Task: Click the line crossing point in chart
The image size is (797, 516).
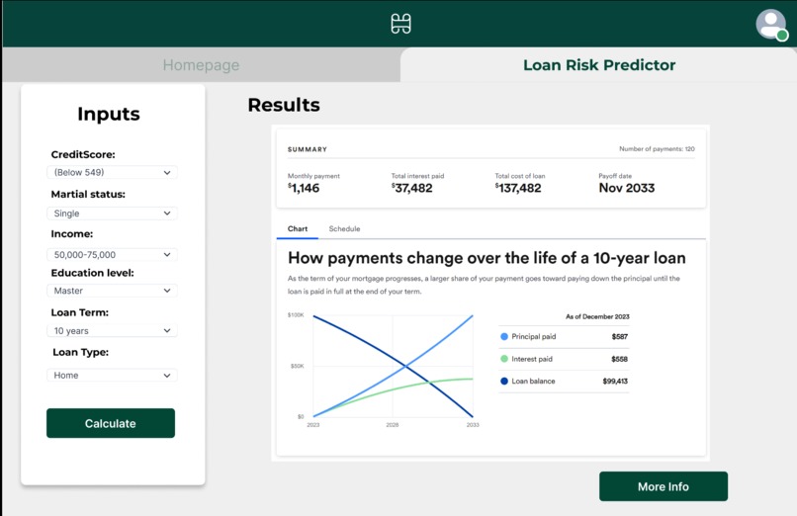Action: (x=405, y=366)
